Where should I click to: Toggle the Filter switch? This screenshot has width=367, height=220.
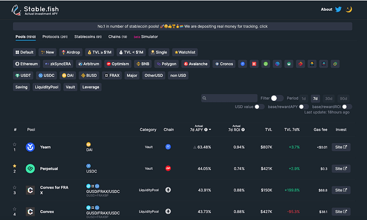pyautogui.click(x=277, y=98)
